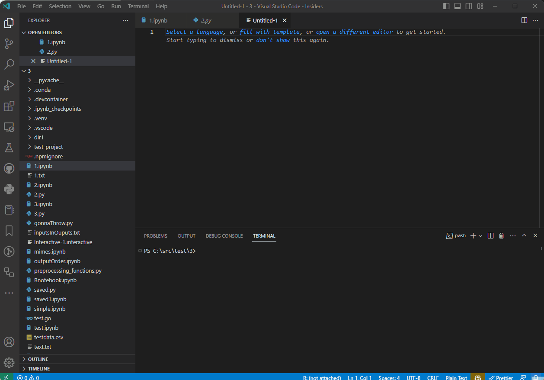Split the editor right
This screenshot has width=544, height=380.
[x=524, y=20]
